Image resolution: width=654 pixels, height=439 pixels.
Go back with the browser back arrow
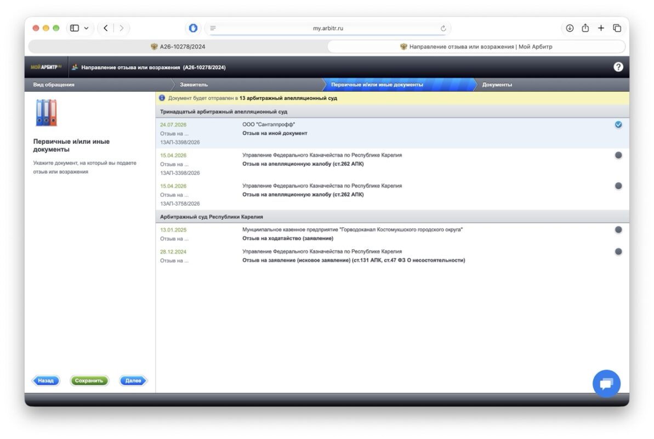coord(106,28)
